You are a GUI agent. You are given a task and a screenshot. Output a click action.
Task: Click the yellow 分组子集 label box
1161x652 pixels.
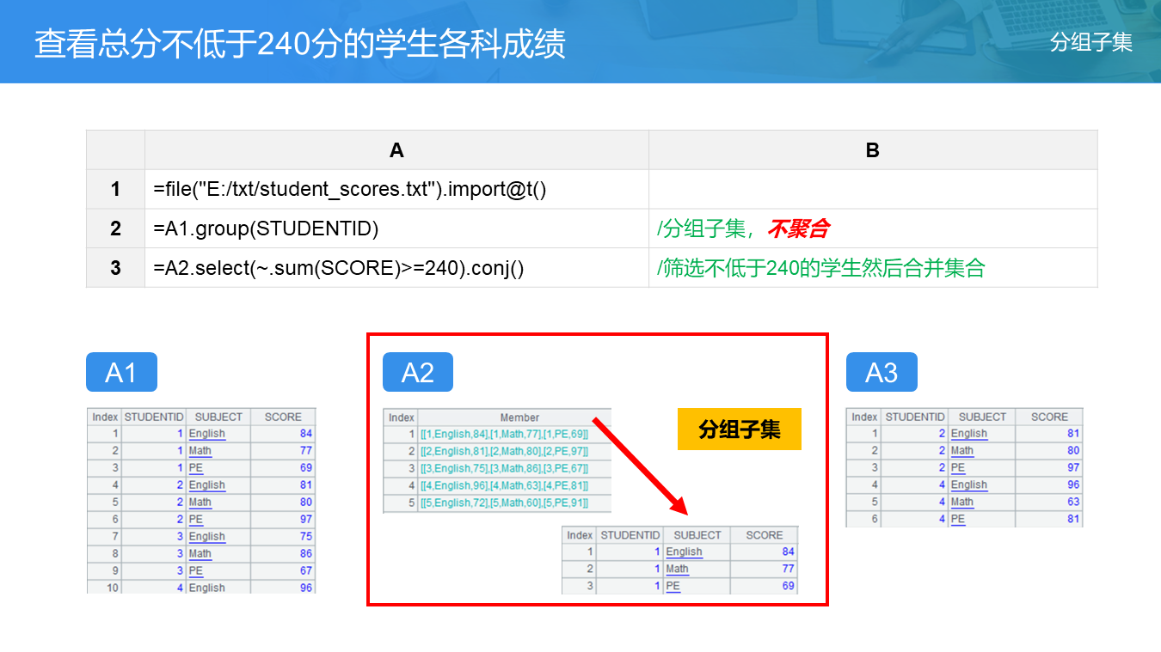coord(740,429)
